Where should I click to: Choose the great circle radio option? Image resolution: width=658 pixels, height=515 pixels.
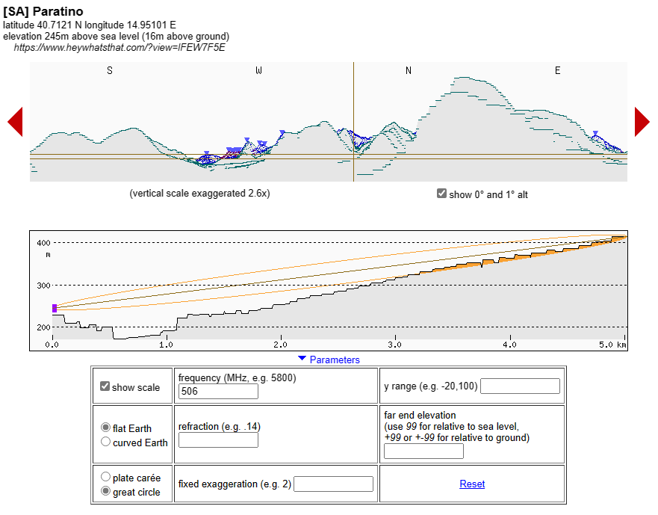point(106,491)
